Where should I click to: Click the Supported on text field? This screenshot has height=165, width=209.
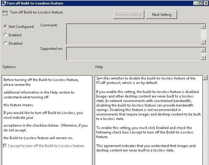(134, 54)
